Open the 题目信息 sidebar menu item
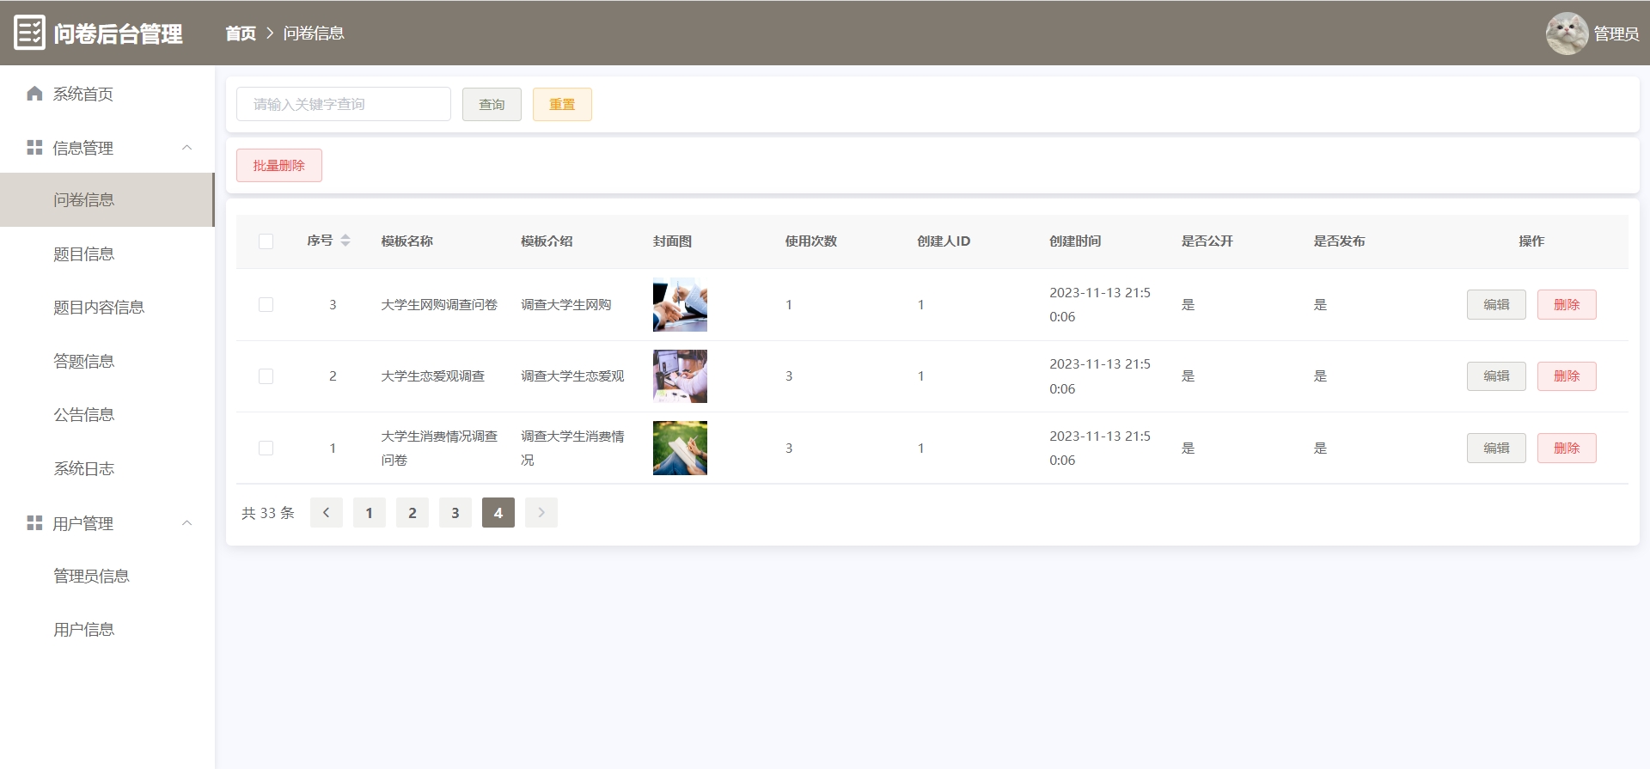 click(84, 253)
